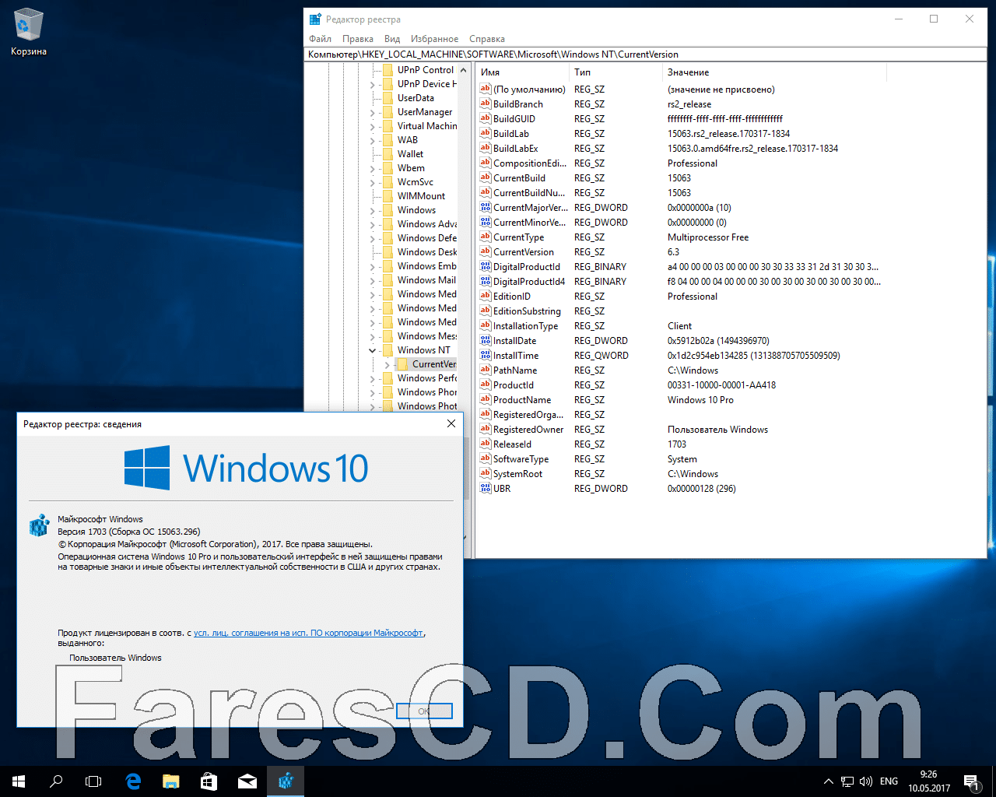The height and width of the screenshot is (797, 996).
Task: Open Task View on the taskbar
Action: 93,781
